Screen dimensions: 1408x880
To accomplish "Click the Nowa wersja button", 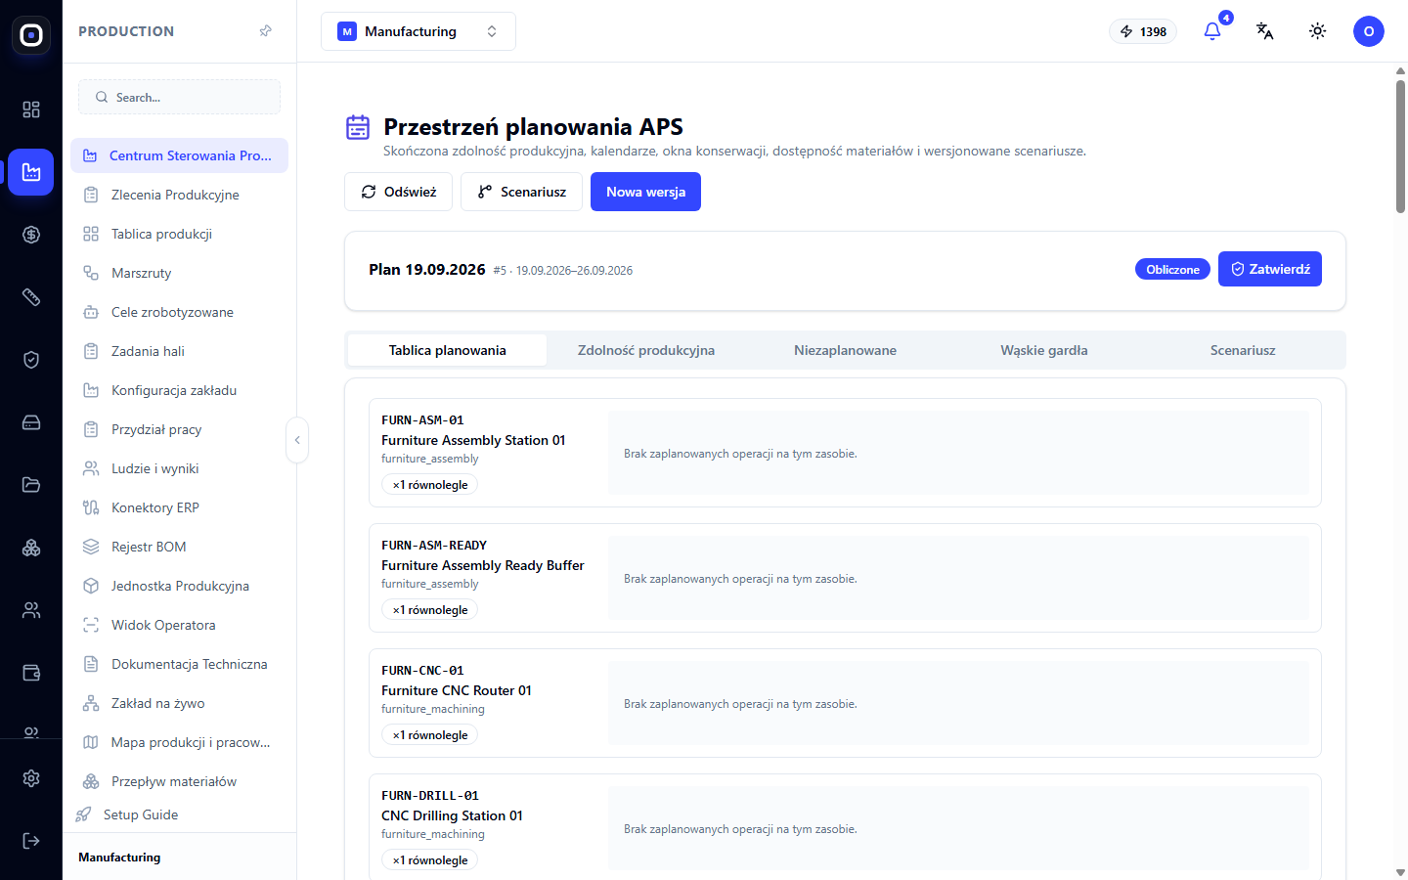I will point(645,192).
